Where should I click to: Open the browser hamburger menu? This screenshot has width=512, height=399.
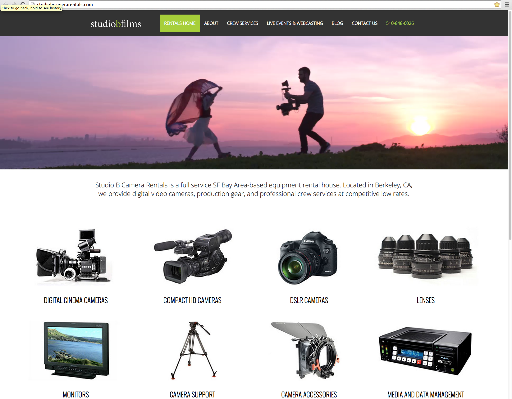pyautogui.click(x=507, y=5)
